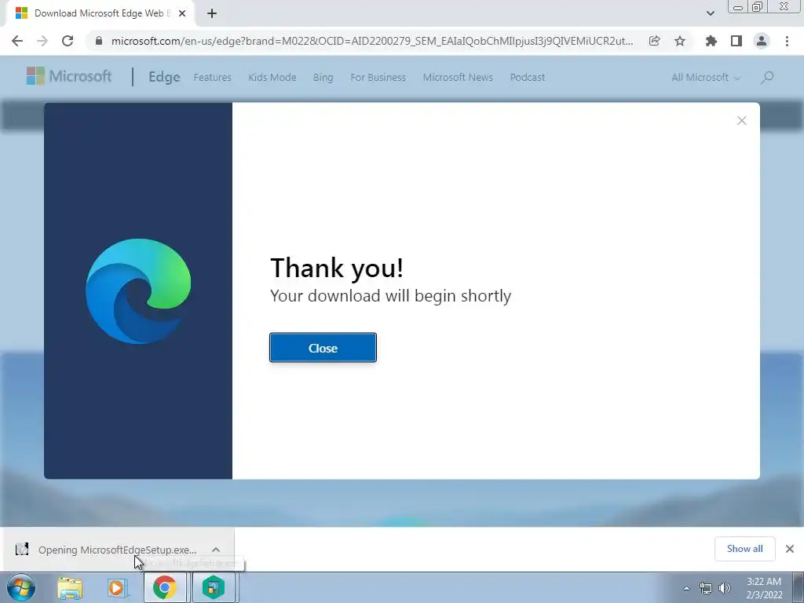This screenshot has height=603, width=804.
Task: Open Bing menu item
Action: tap(323, 78)
